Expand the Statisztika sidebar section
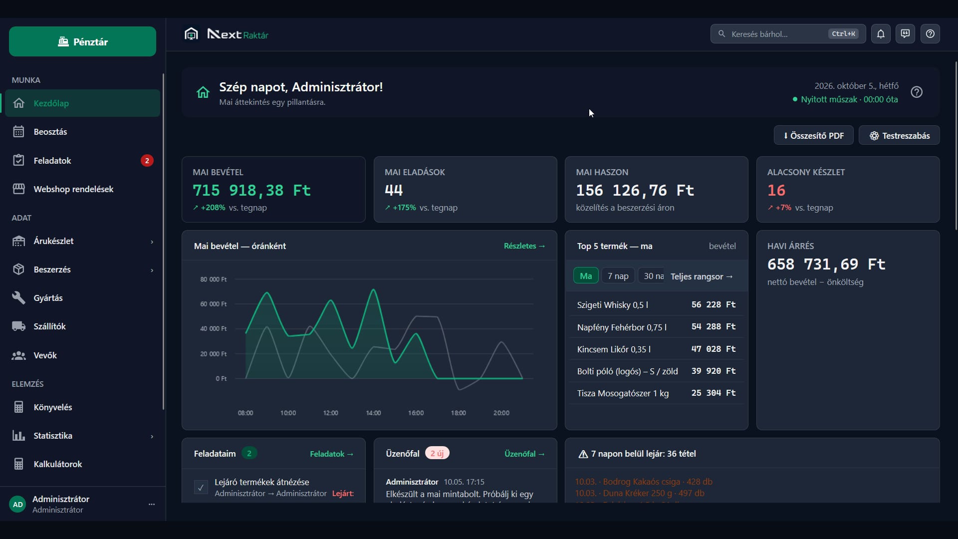This screenshot has width=958, height=539. tap(83, 436)
